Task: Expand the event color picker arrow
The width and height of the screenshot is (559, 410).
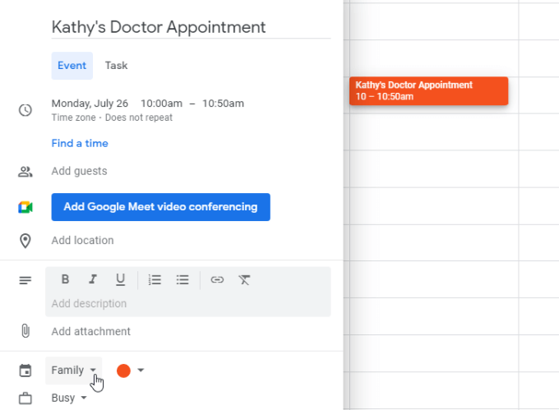Action: pyautogui.click(x=141, y=371)
